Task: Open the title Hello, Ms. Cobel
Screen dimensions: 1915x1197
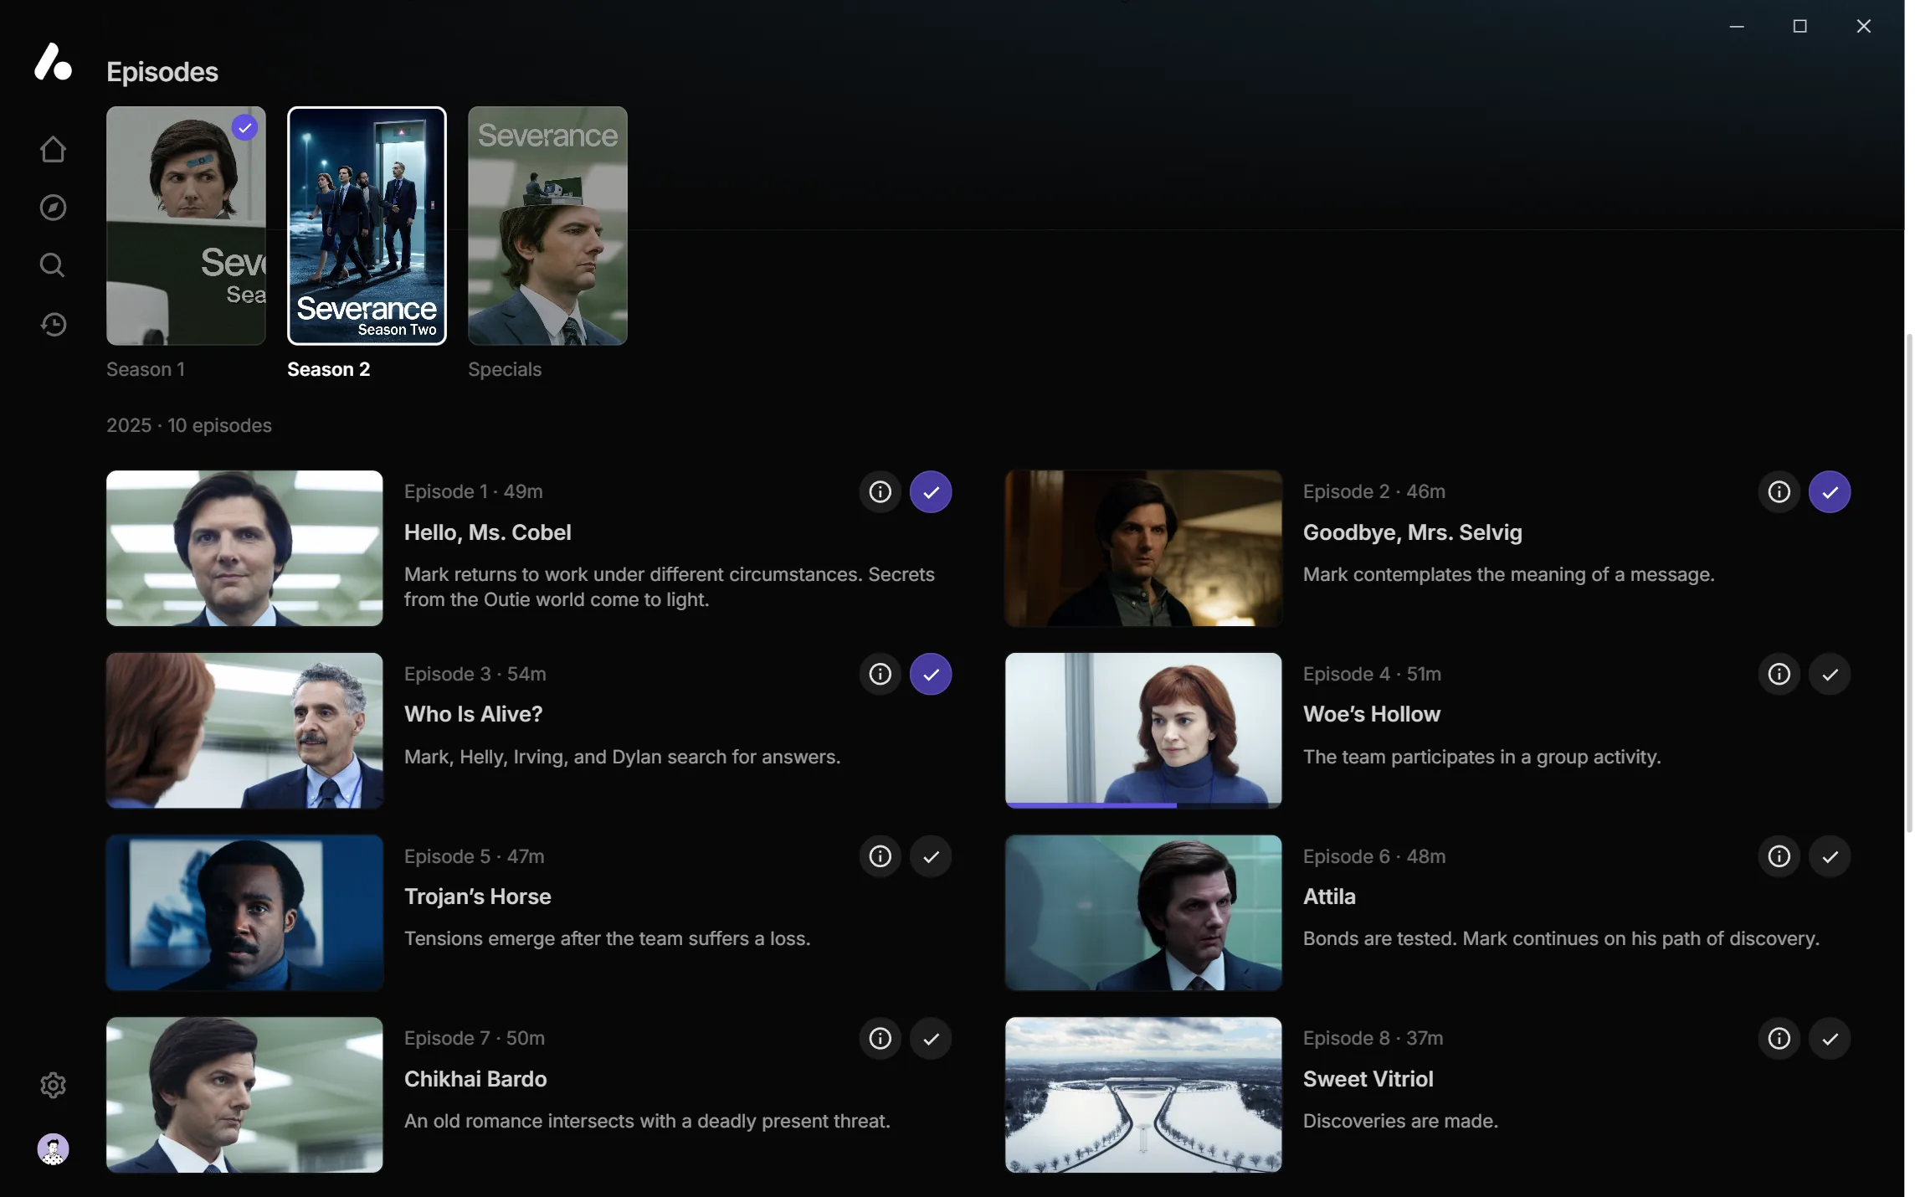Action: pos(487,532)
